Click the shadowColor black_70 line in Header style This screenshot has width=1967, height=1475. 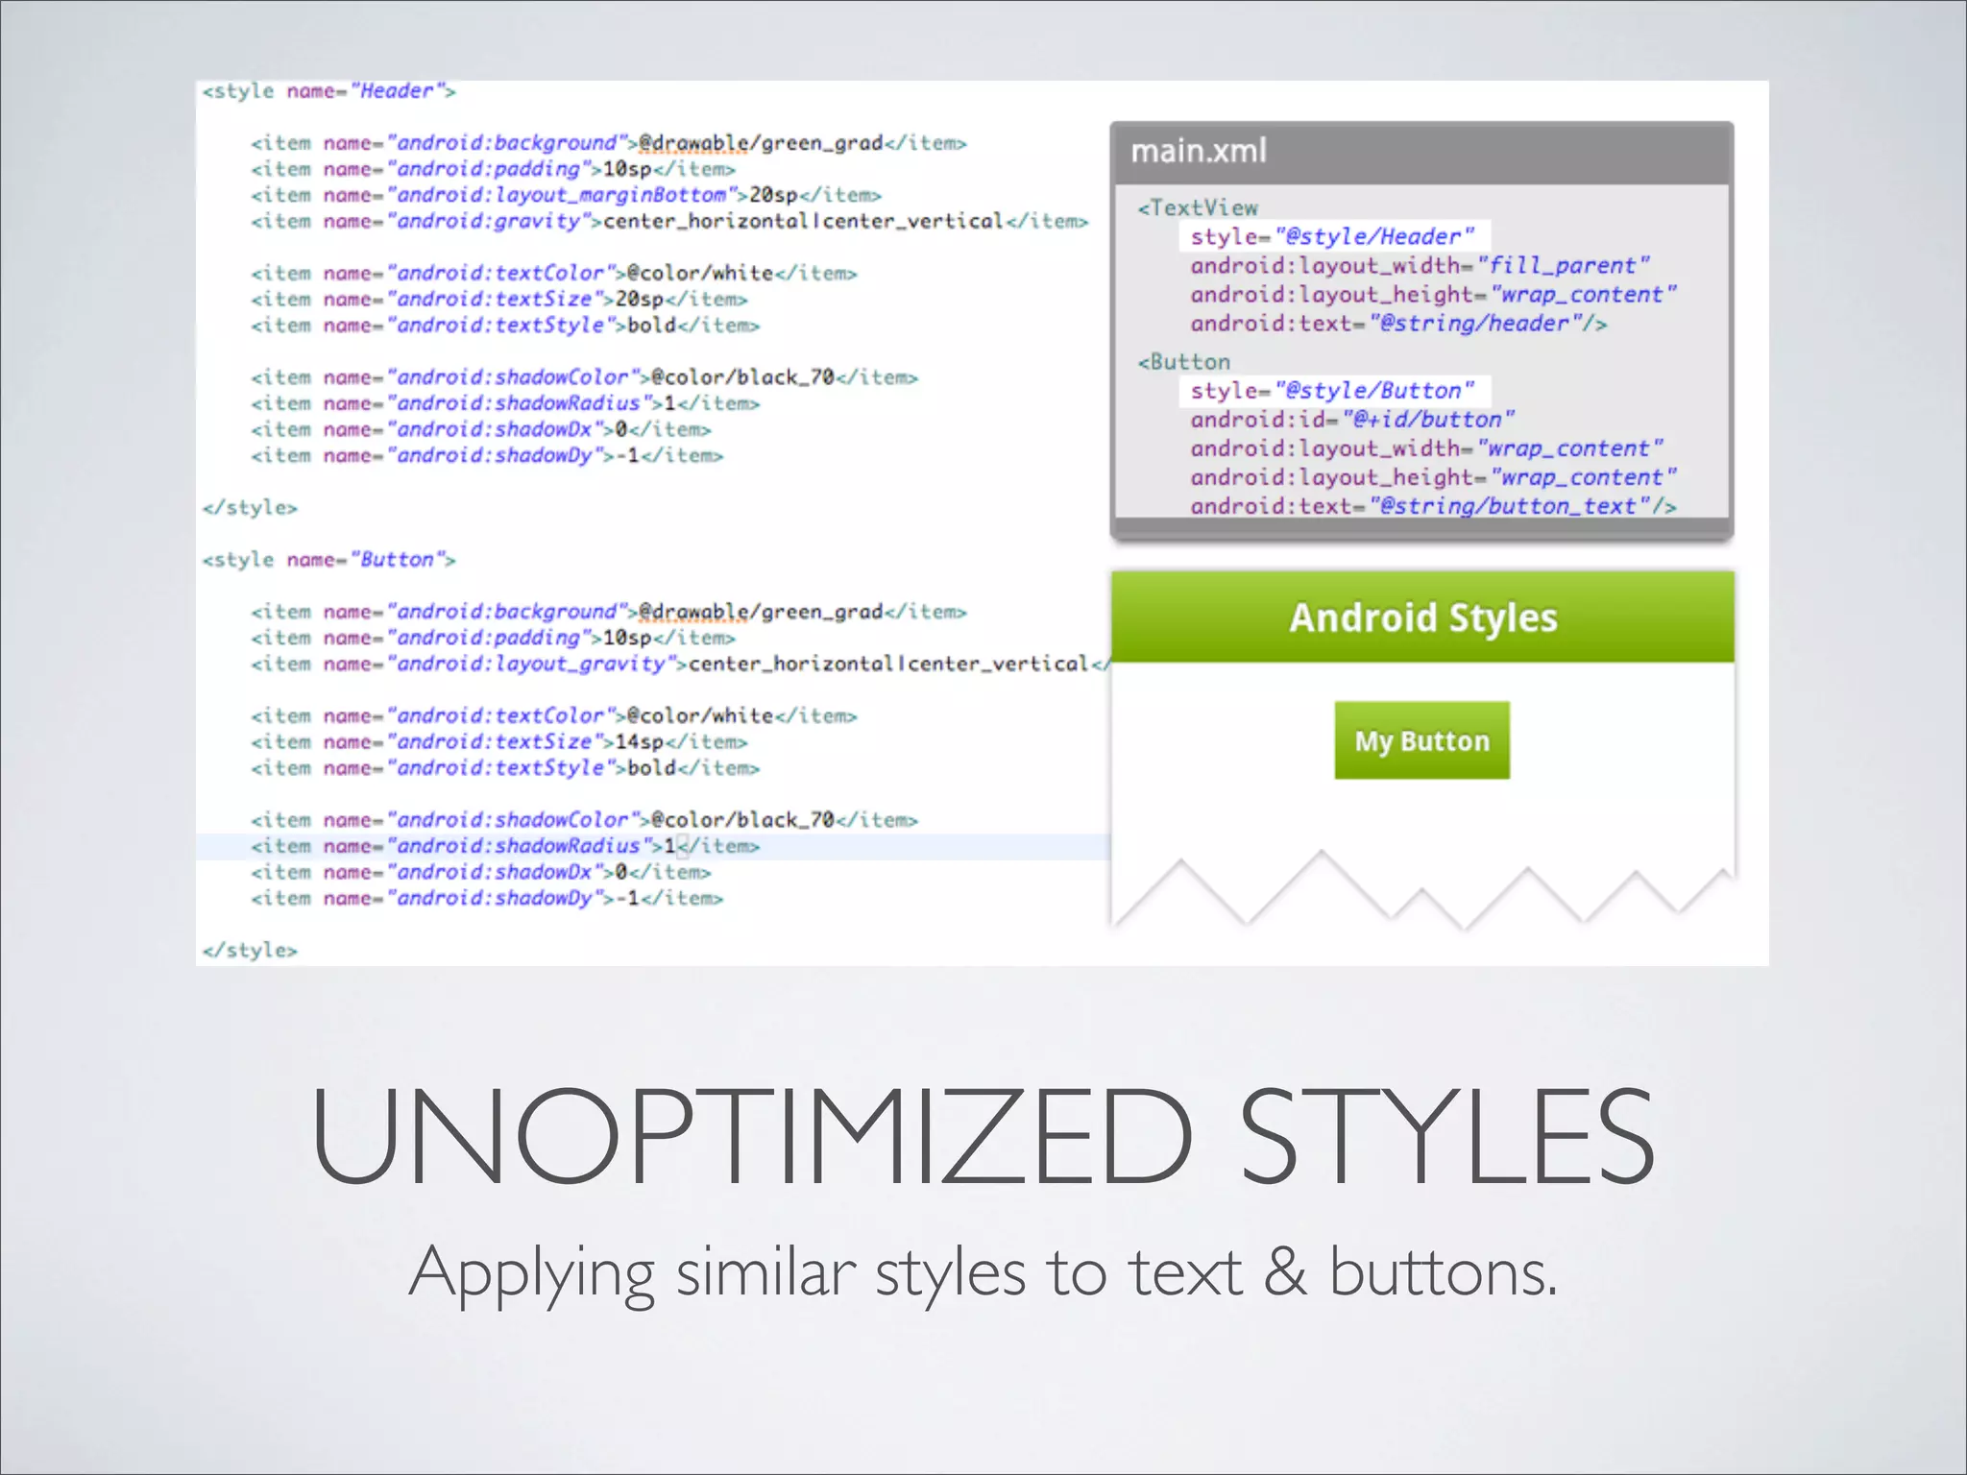(584, 377)
